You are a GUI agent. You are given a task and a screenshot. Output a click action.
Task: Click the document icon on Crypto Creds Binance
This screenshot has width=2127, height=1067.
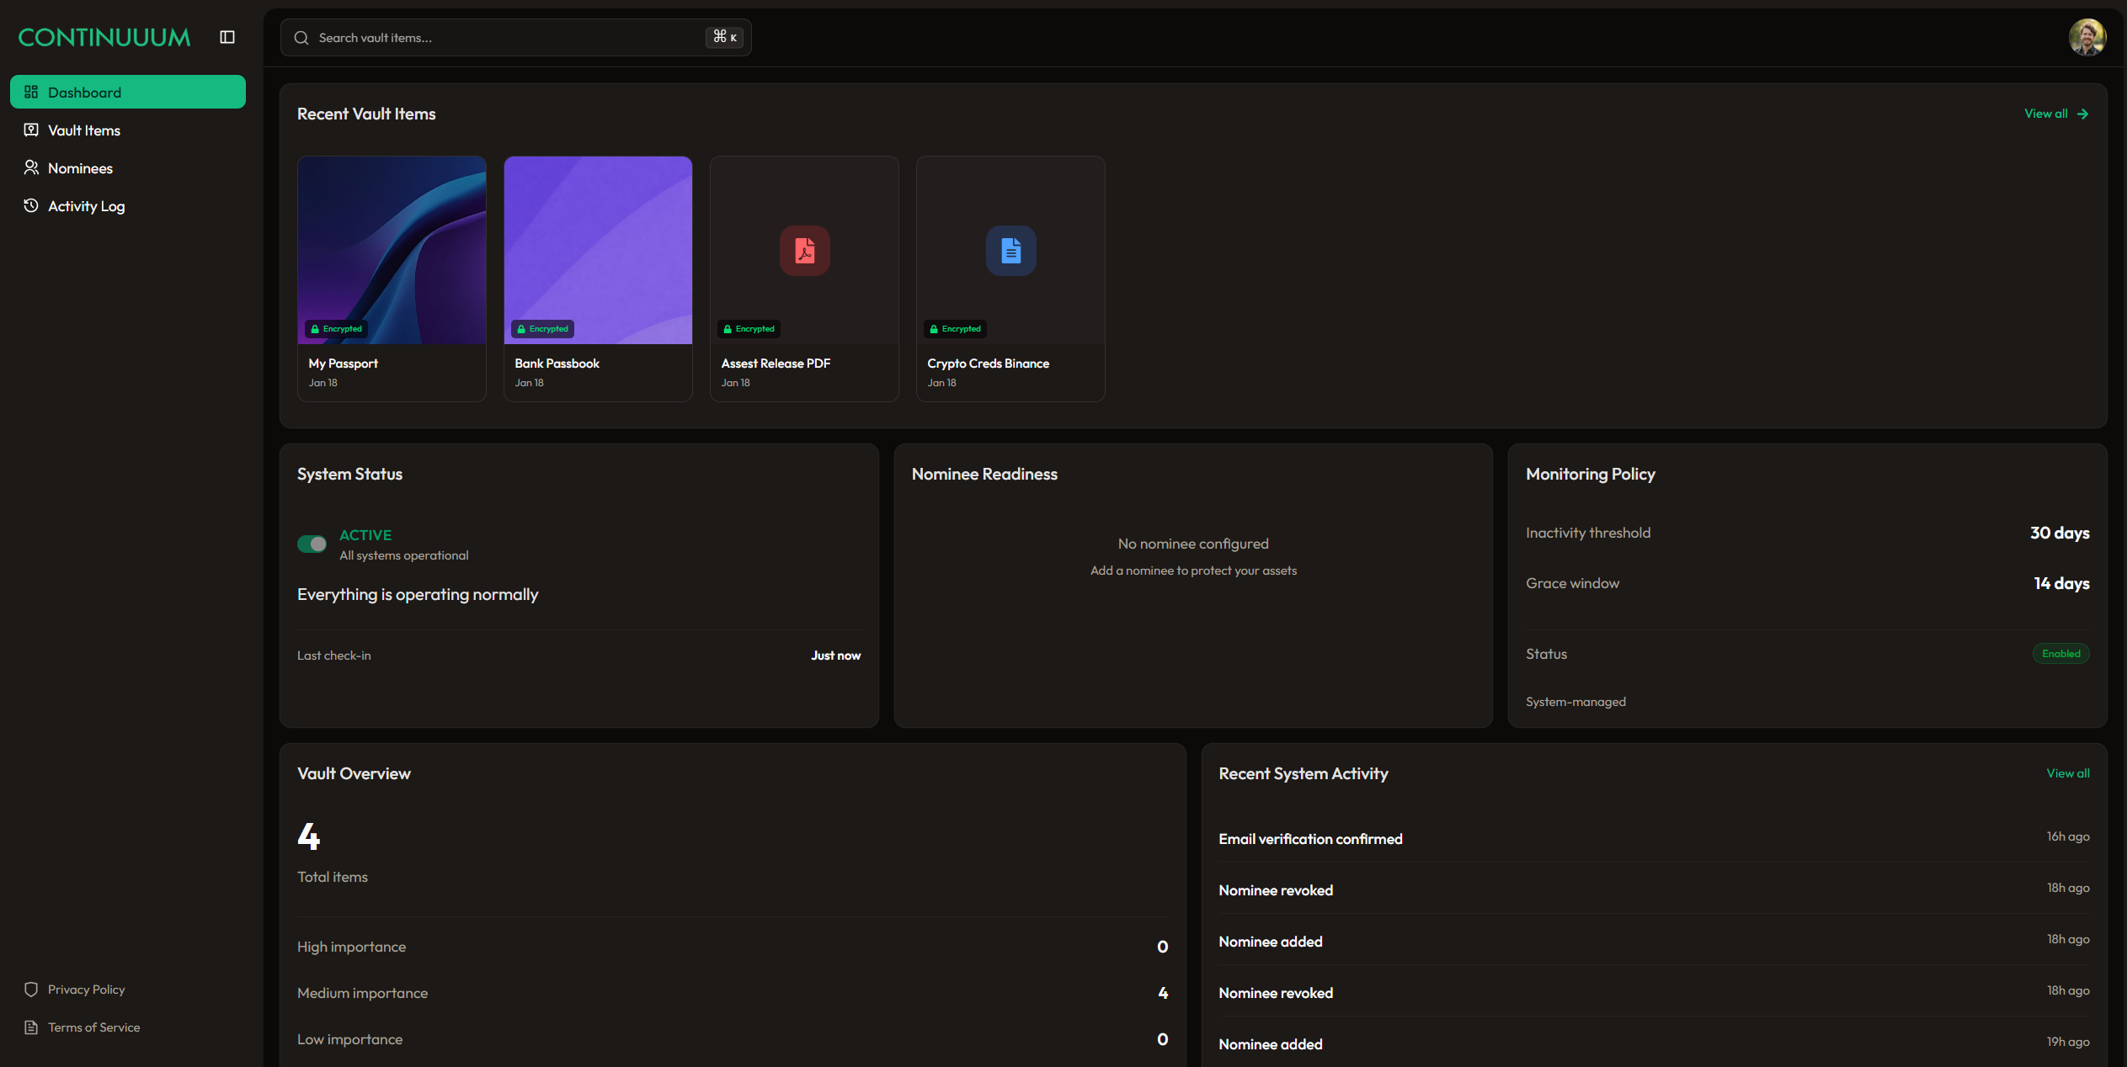pos(1010,250)
